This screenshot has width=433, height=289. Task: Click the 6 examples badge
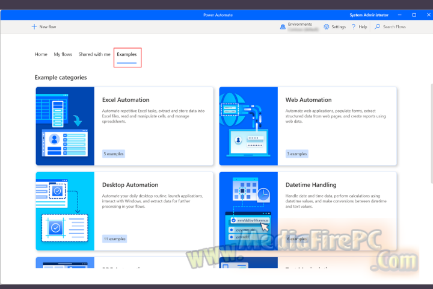(x=297, y=239)
